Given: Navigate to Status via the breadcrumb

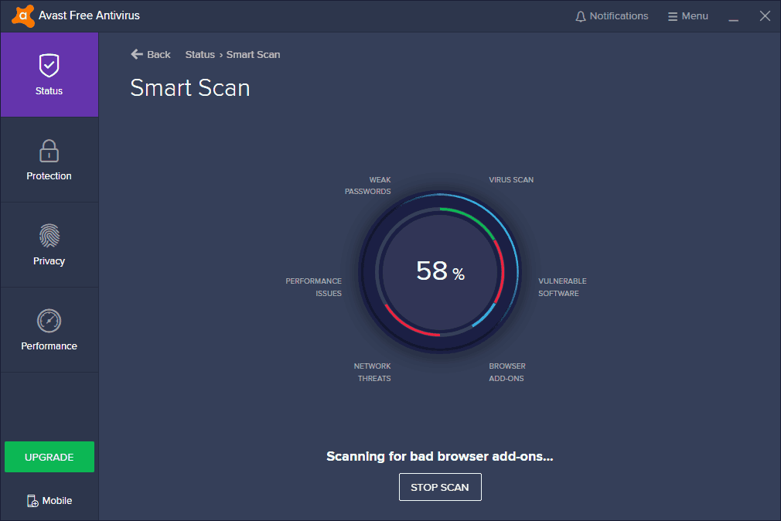Looking at the screenshot, I should (200, 54).
